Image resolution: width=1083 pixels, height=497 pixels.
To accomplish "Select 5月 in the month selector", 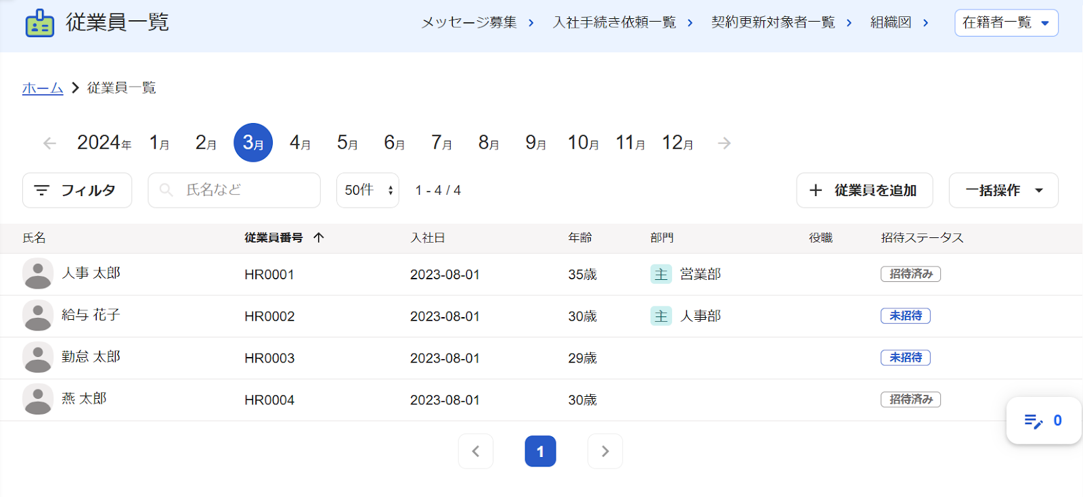I will [347, 143].
